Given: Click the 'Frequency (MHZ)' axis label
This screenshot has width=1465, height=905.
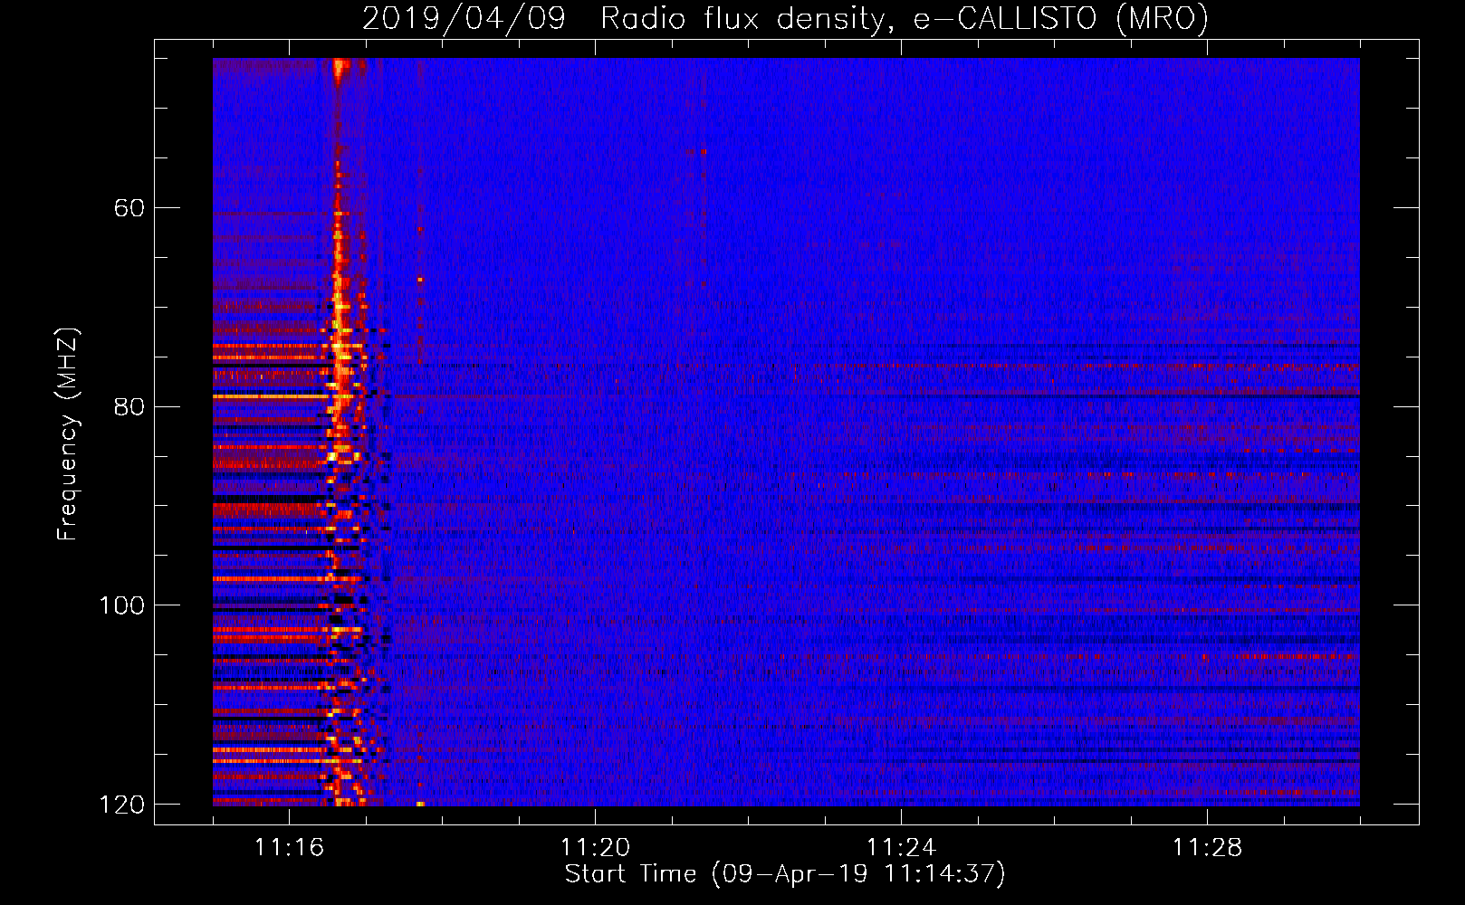Looking at the screenshot, I should (x=67, y=433).
